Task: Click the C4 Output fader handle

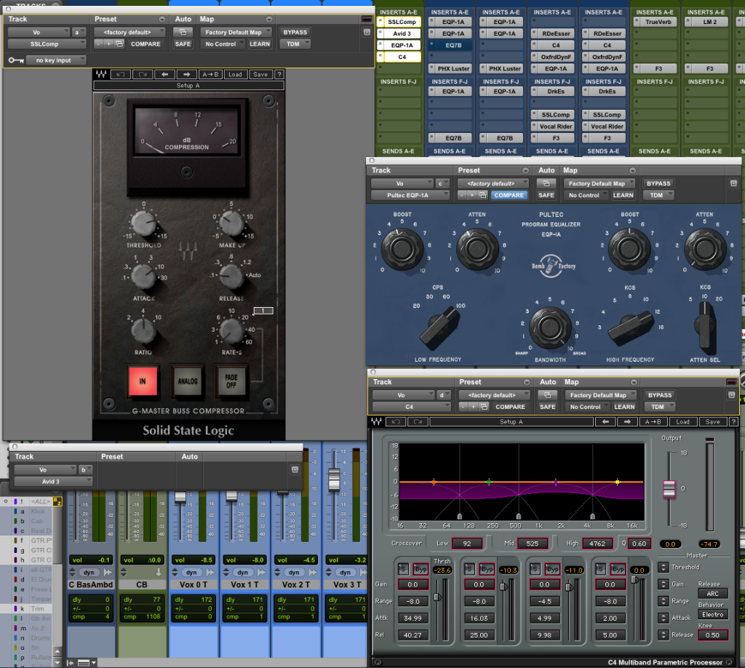Action: [669, 489]
